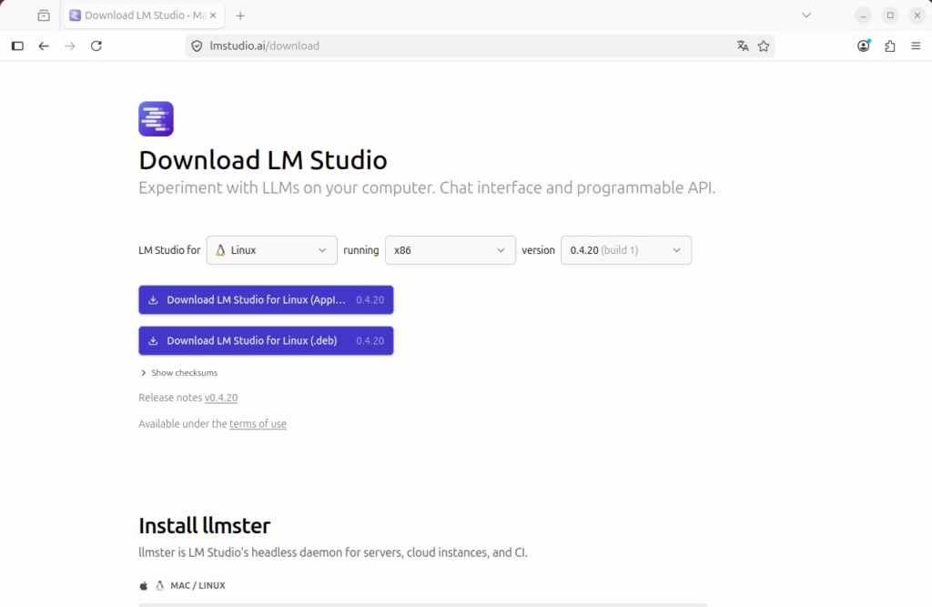The width and height of the screenshot is (932, 607).
Task: List all tabs dropdown arrow
Action: click(806, 15)
